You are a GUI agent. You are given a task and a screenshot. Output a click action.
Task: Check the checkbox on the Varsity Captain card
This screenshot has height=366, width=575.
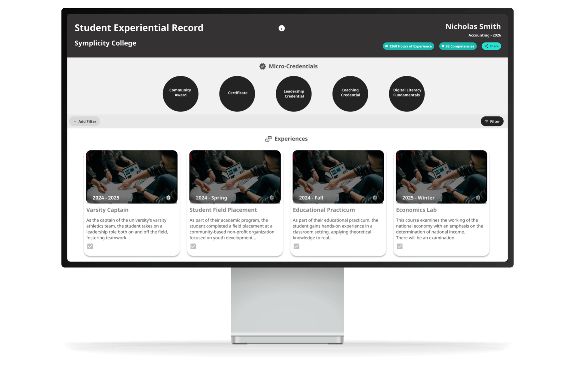click(90, 246)
